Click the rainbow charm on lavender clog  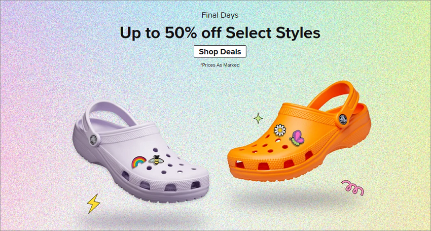tap(139, 162)
